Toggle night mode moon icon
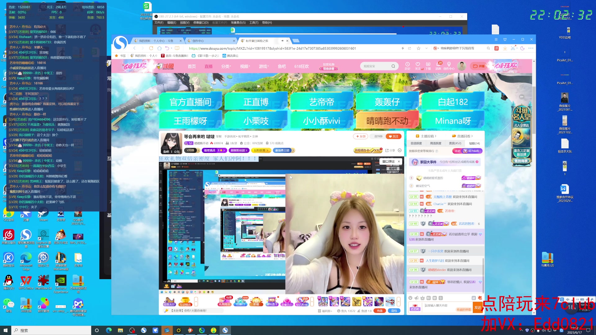Viewport: 596px width, 335px height. (522, 48)
